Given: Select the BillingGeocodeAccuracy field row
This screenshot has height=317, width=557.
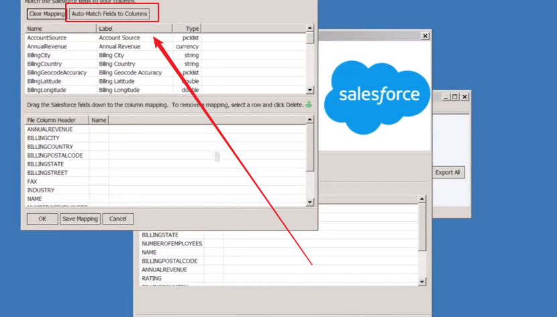Looking at the screenshot, I should tap(166, 72).
